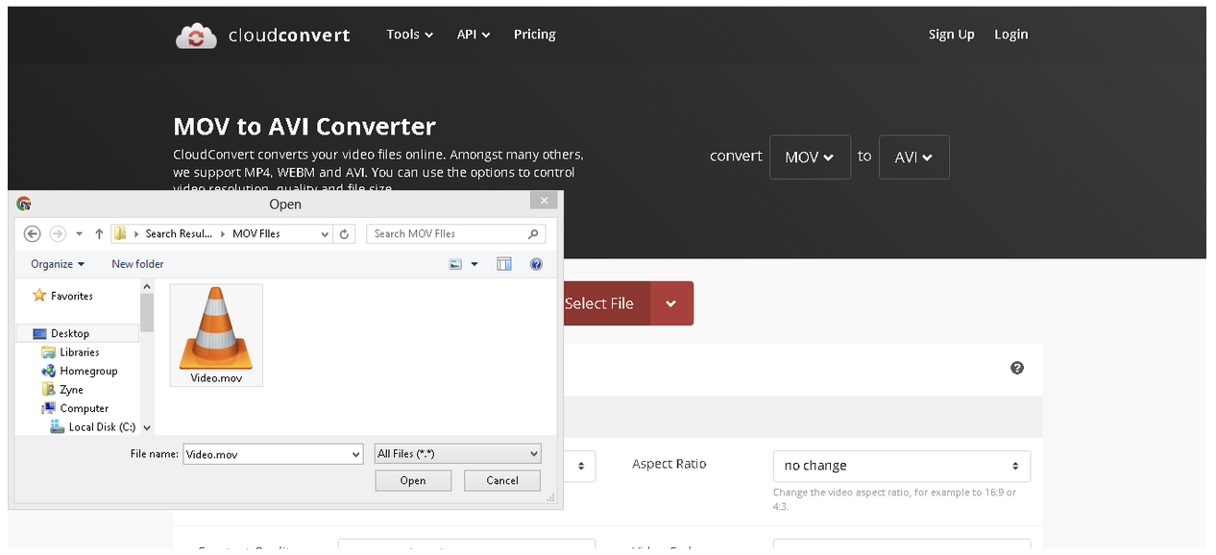Open the AVI target format dropdown
Screen dimensions: 1216x555
(x=913, y=157)
